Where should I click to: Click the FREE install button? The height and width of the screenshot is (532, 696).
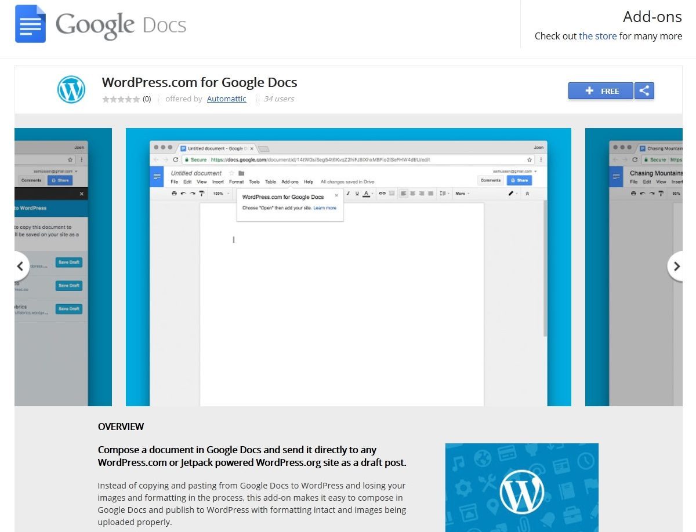600,90
